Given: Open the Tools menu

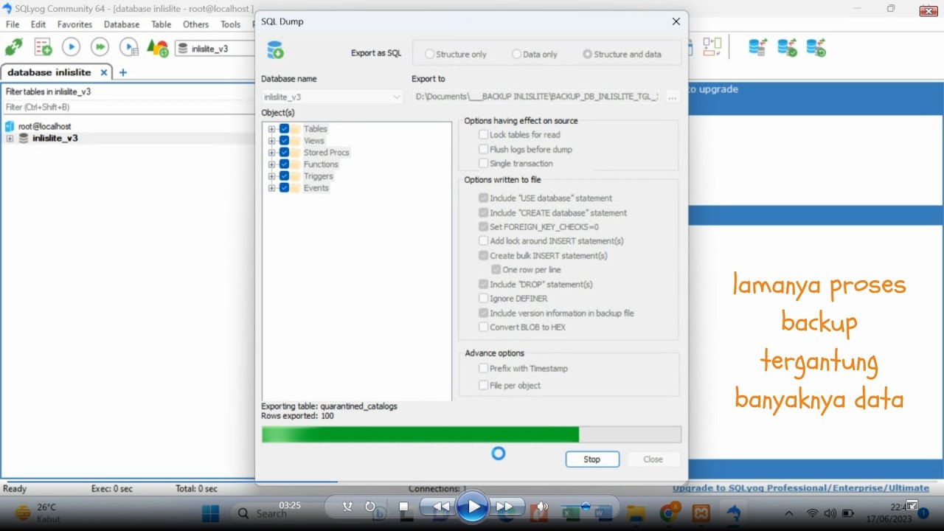Looking at the screenshot, I should tap(230, 24).
